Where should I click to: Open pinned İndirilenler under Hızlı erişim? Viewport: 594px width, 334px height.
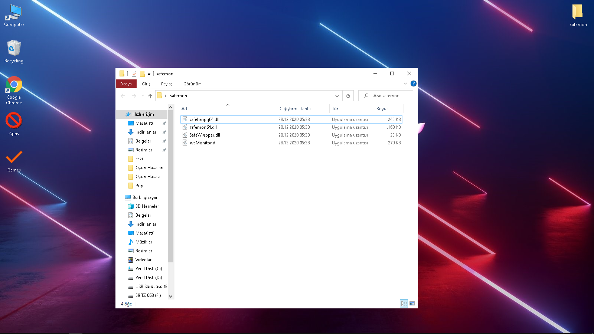click(x=146, y=132)
